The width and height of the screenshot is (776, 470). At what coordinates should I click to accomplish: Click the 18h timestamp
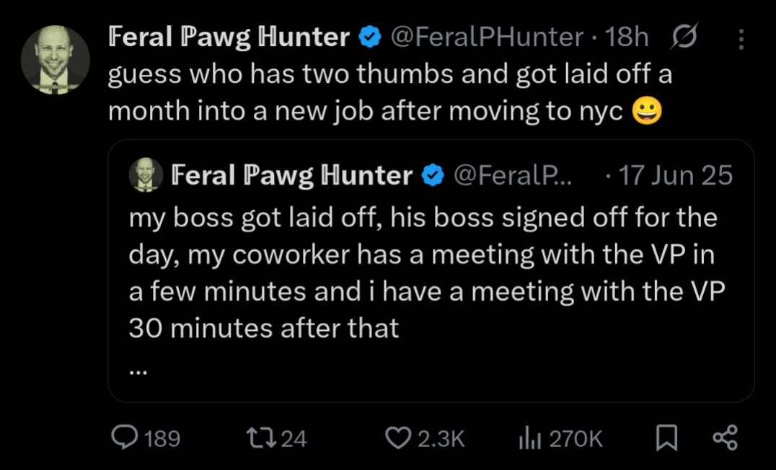click(627, 37)
